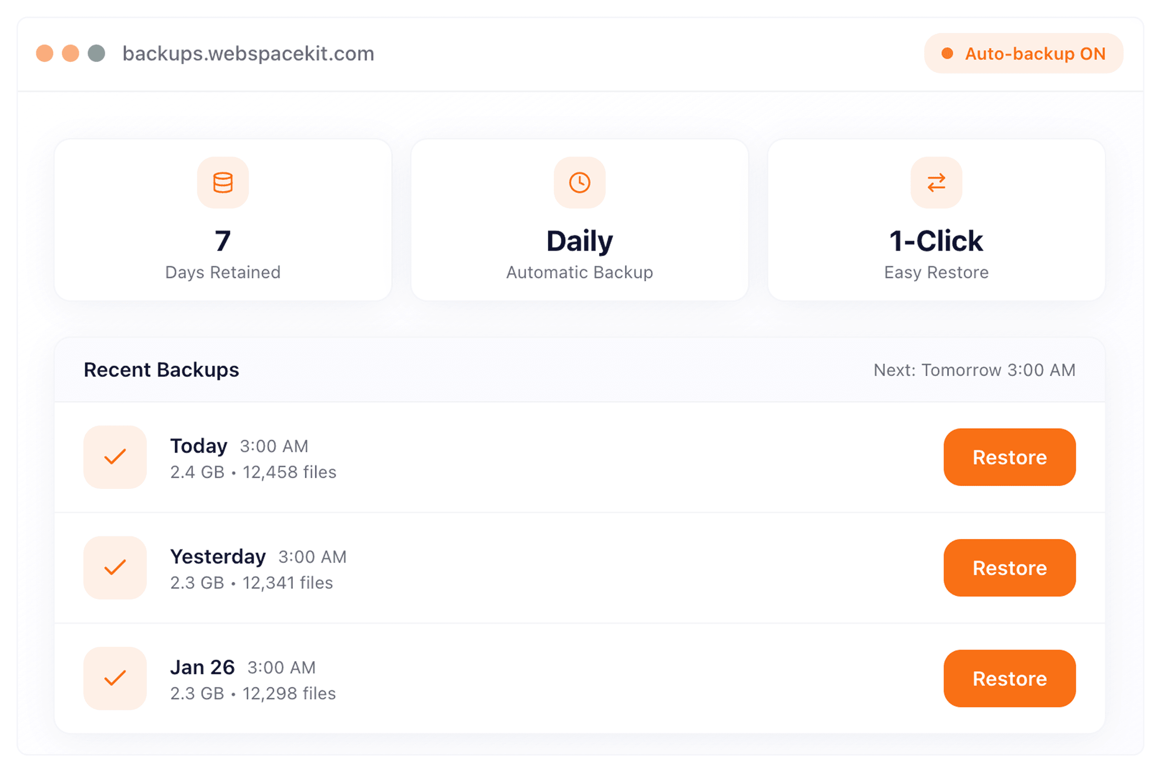The height and width of the screenshot is (772, 1161).
Task: Click the Recent Backups heading
Action: (x=161, y=370)
